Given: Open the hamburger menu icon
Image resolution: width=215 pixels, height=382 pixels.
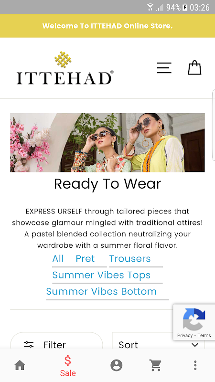Looking at the screenshot, I should tap(164, 68).
